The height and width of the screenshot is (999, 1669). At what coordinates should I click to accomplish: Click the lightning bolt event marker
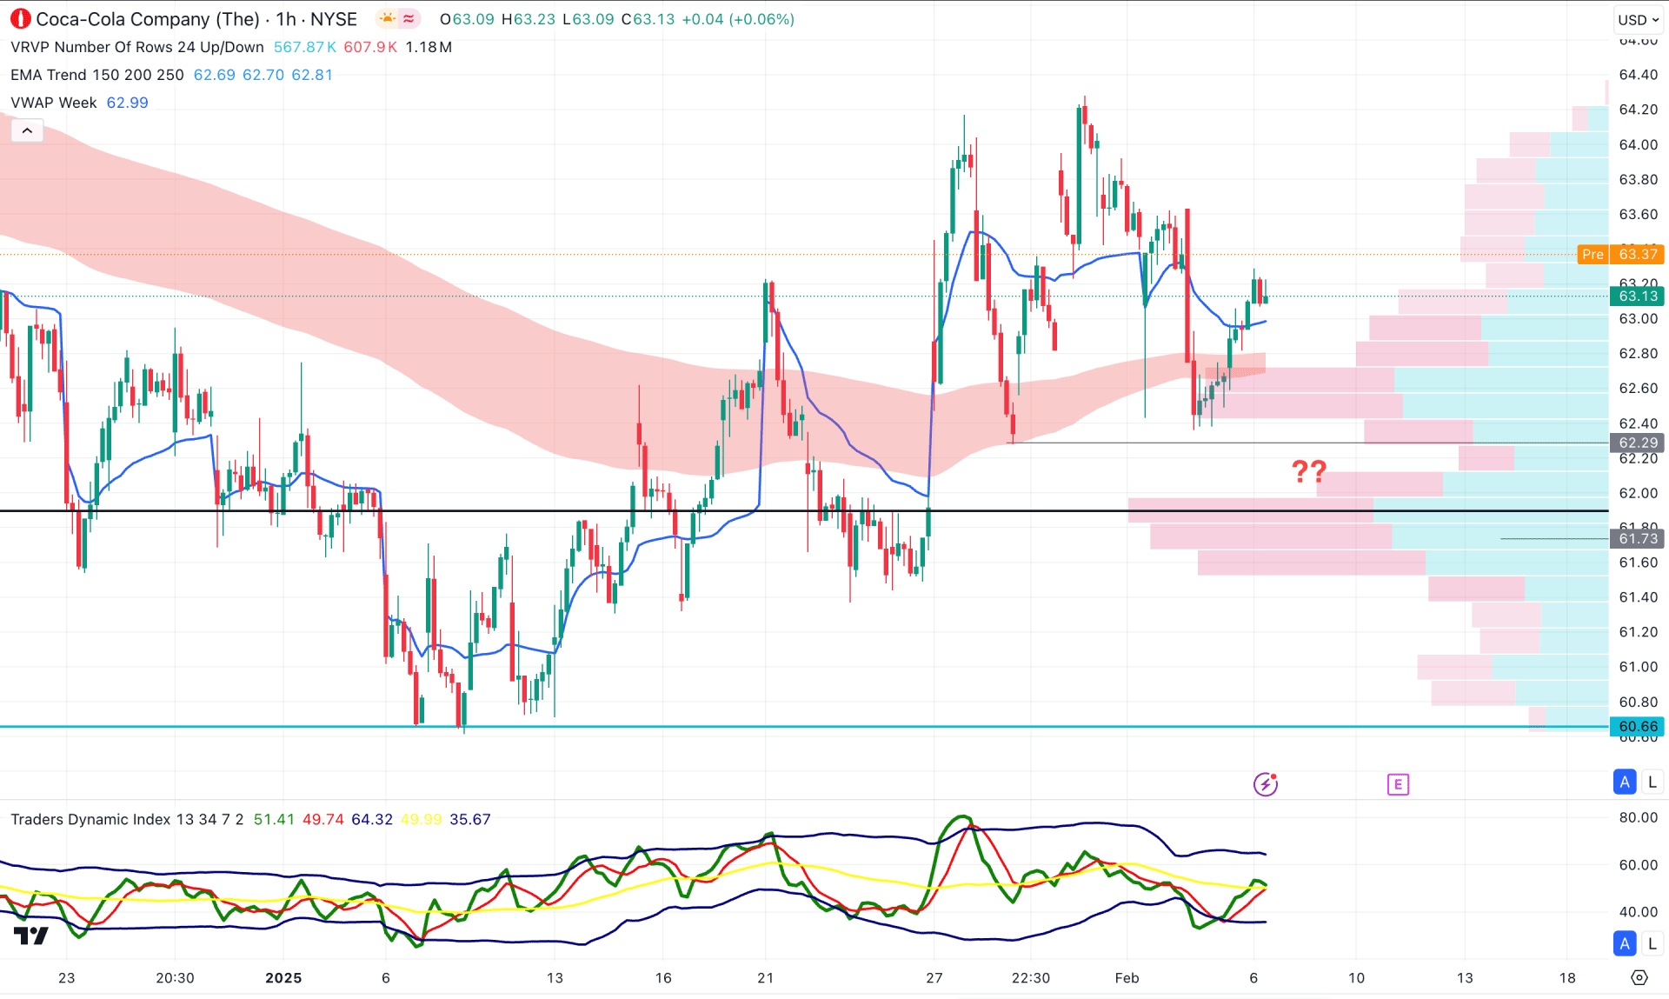point(1266,783)
